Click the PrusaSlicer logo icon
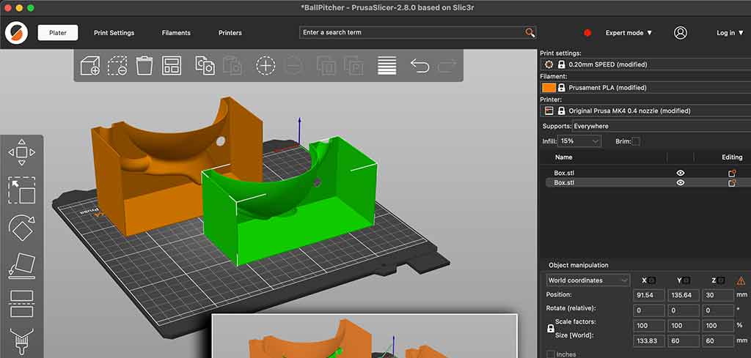The height and width of the screenshot is (358, 751). [x=16, y=33]
